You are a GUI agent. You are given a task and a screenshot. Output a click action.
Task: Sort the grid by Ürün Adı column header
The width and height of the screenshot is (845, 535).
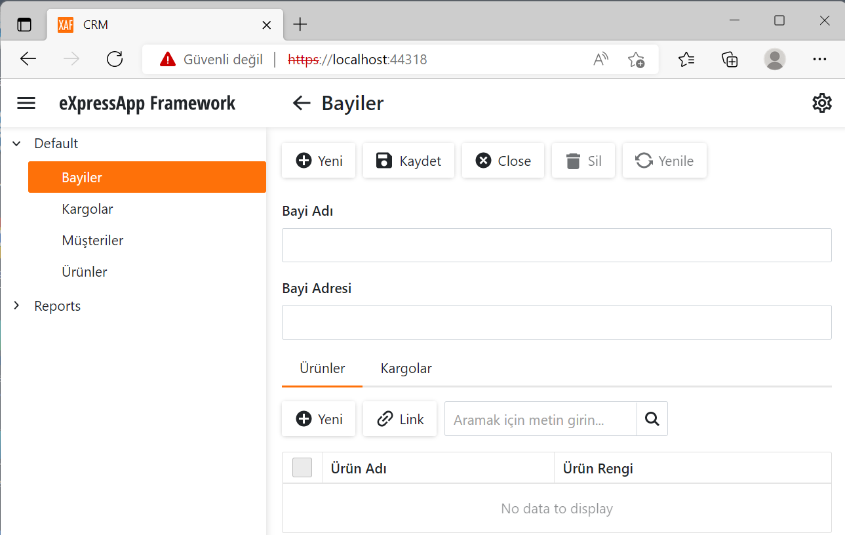(x=358, y=467)
